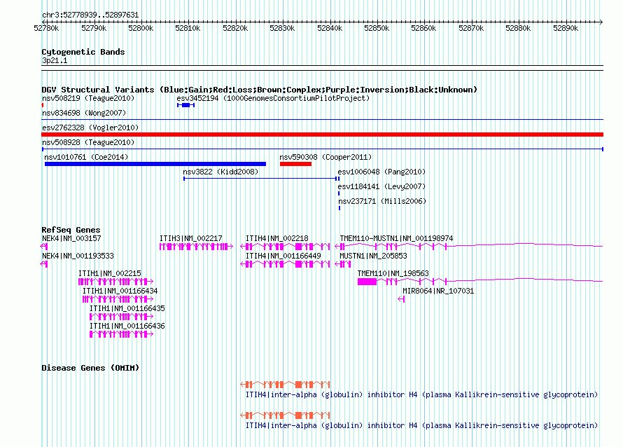Viewport: 623px width, 447px height.
Task: Click the Disease Genes (OMIM) track title
Action: [90, 368]
